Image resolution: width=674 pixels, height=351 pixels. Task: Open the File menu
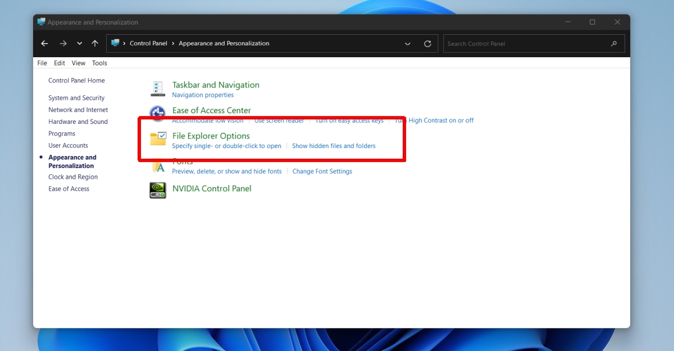42,63
